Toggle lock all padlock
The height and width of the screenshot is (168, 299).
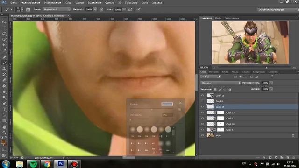(230, 89)
